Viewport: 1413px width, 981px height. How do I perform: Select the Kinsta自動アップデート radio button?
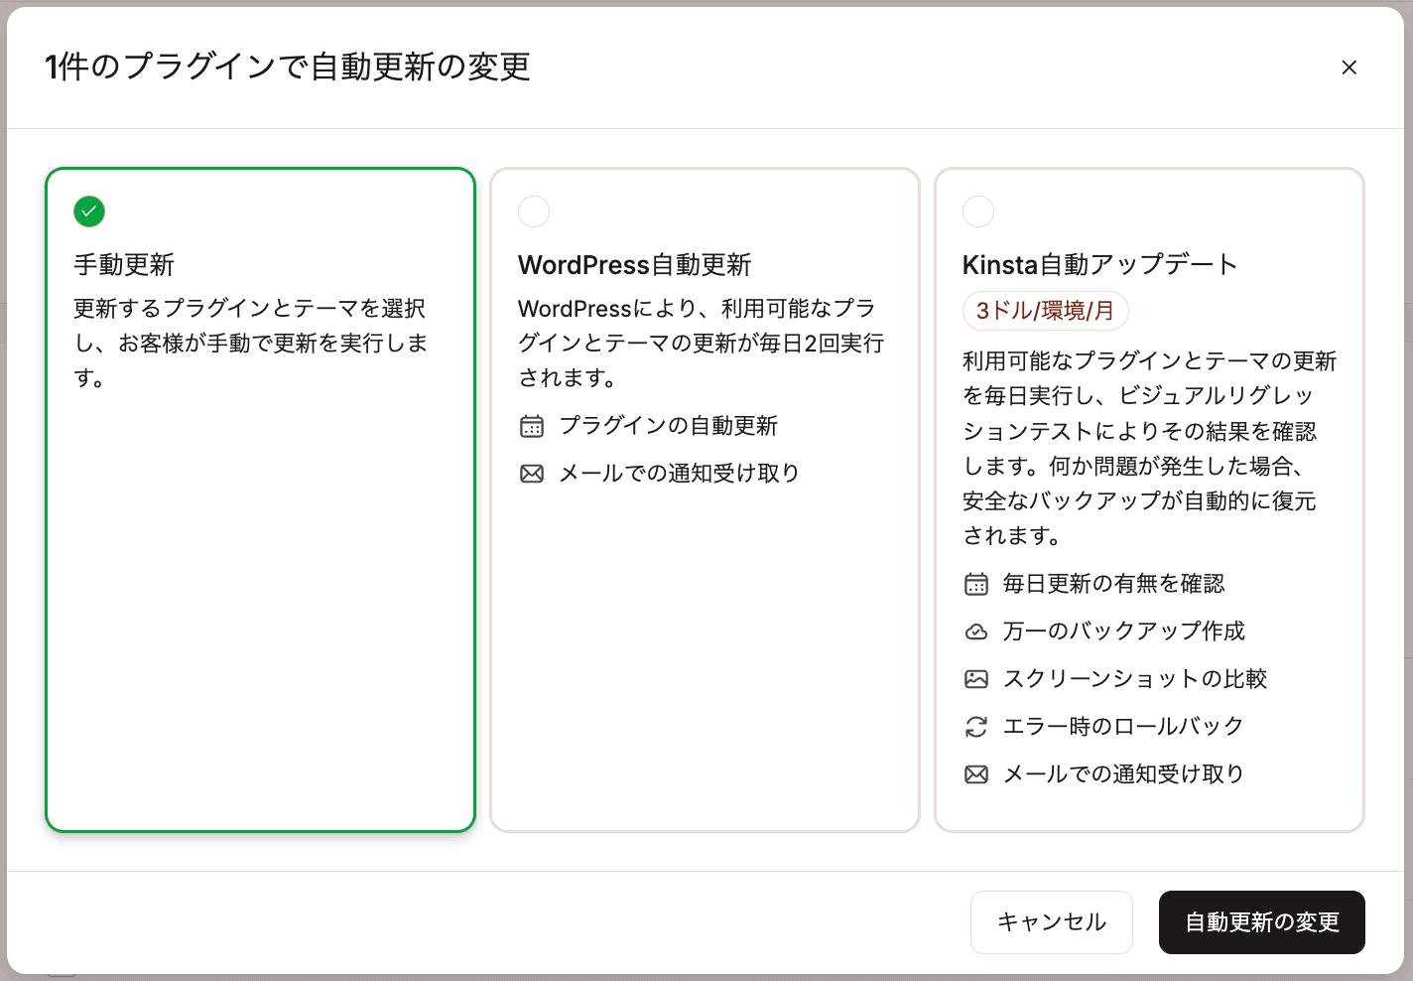[978, 211]
